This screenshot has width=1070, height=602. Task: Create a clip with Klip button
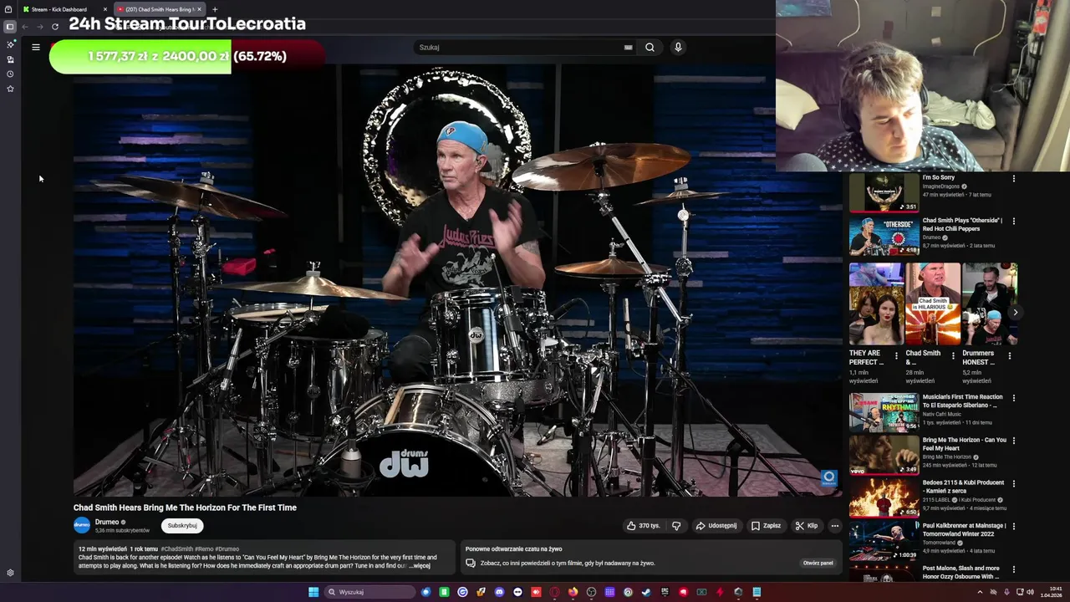pos(807,526)
